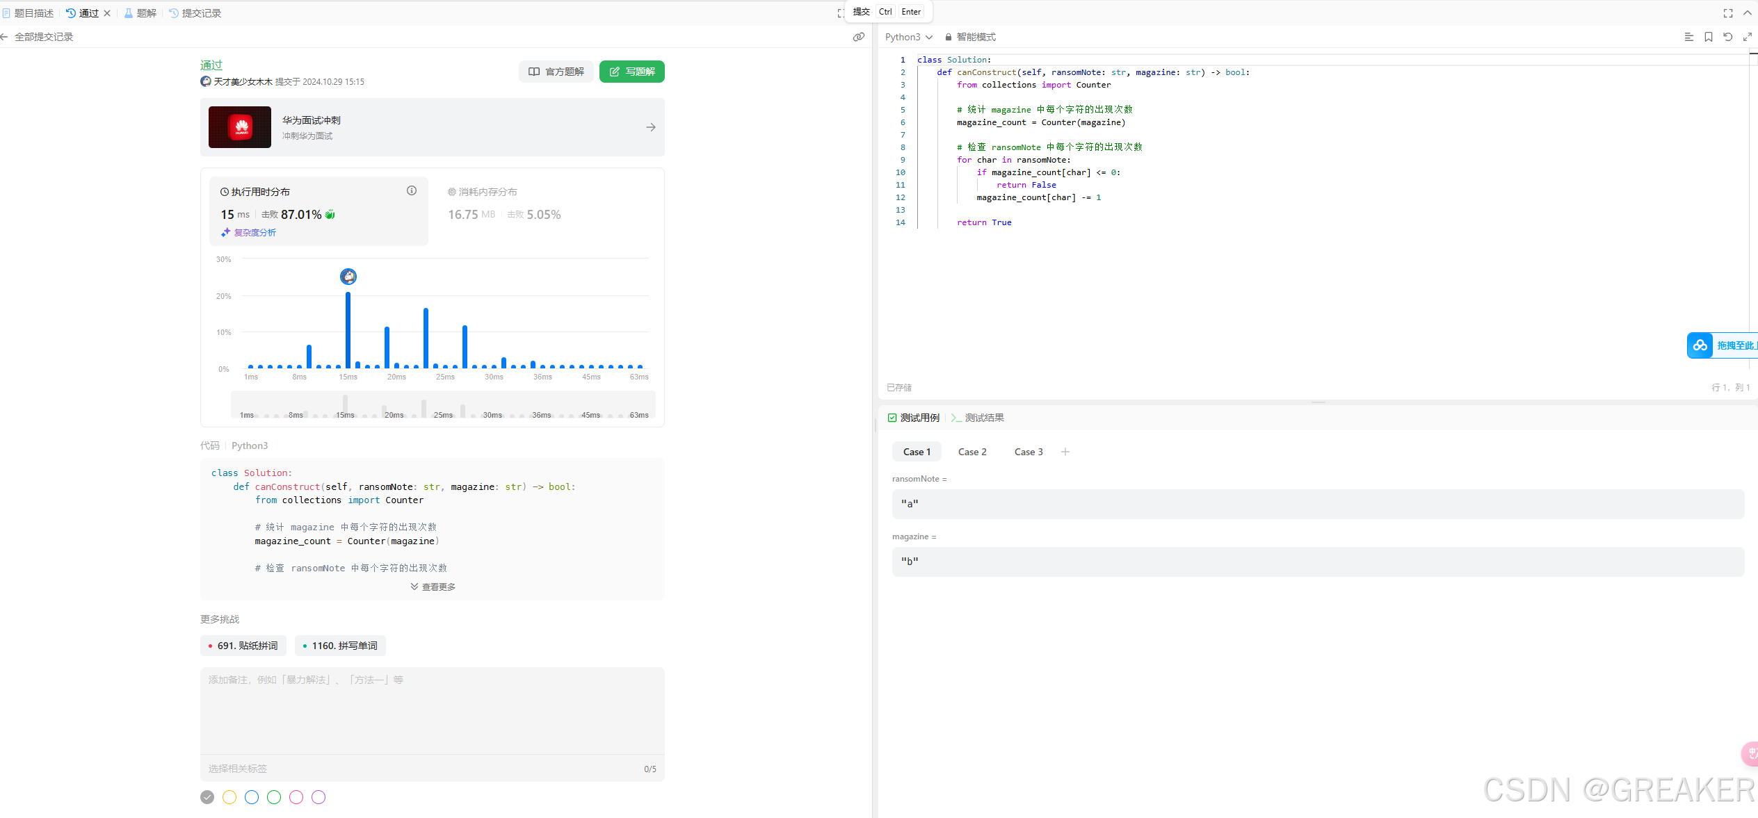This screenshot has height=818, width=1758.
Task: Click the add test case plus icon
Action: (1065, 452)
